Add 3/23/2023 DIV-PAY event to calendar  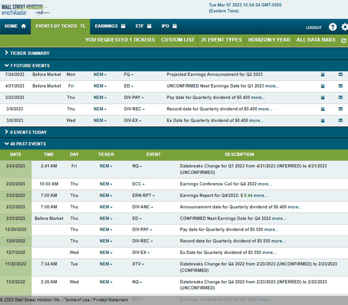click(x=322, y=98)
